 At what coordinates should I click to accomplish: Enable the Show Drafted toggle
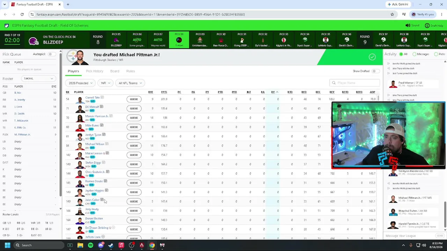tap(375, 71)
